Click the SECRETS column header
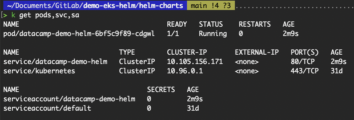The image size is (354, 120). pos(161,90)
